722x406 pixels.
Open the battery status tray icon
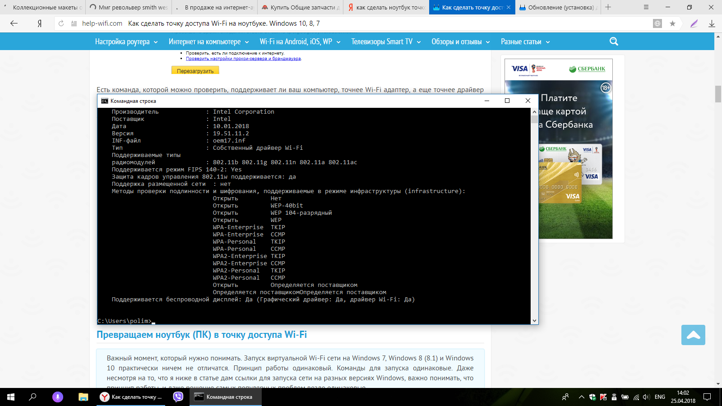pos(625,397)
